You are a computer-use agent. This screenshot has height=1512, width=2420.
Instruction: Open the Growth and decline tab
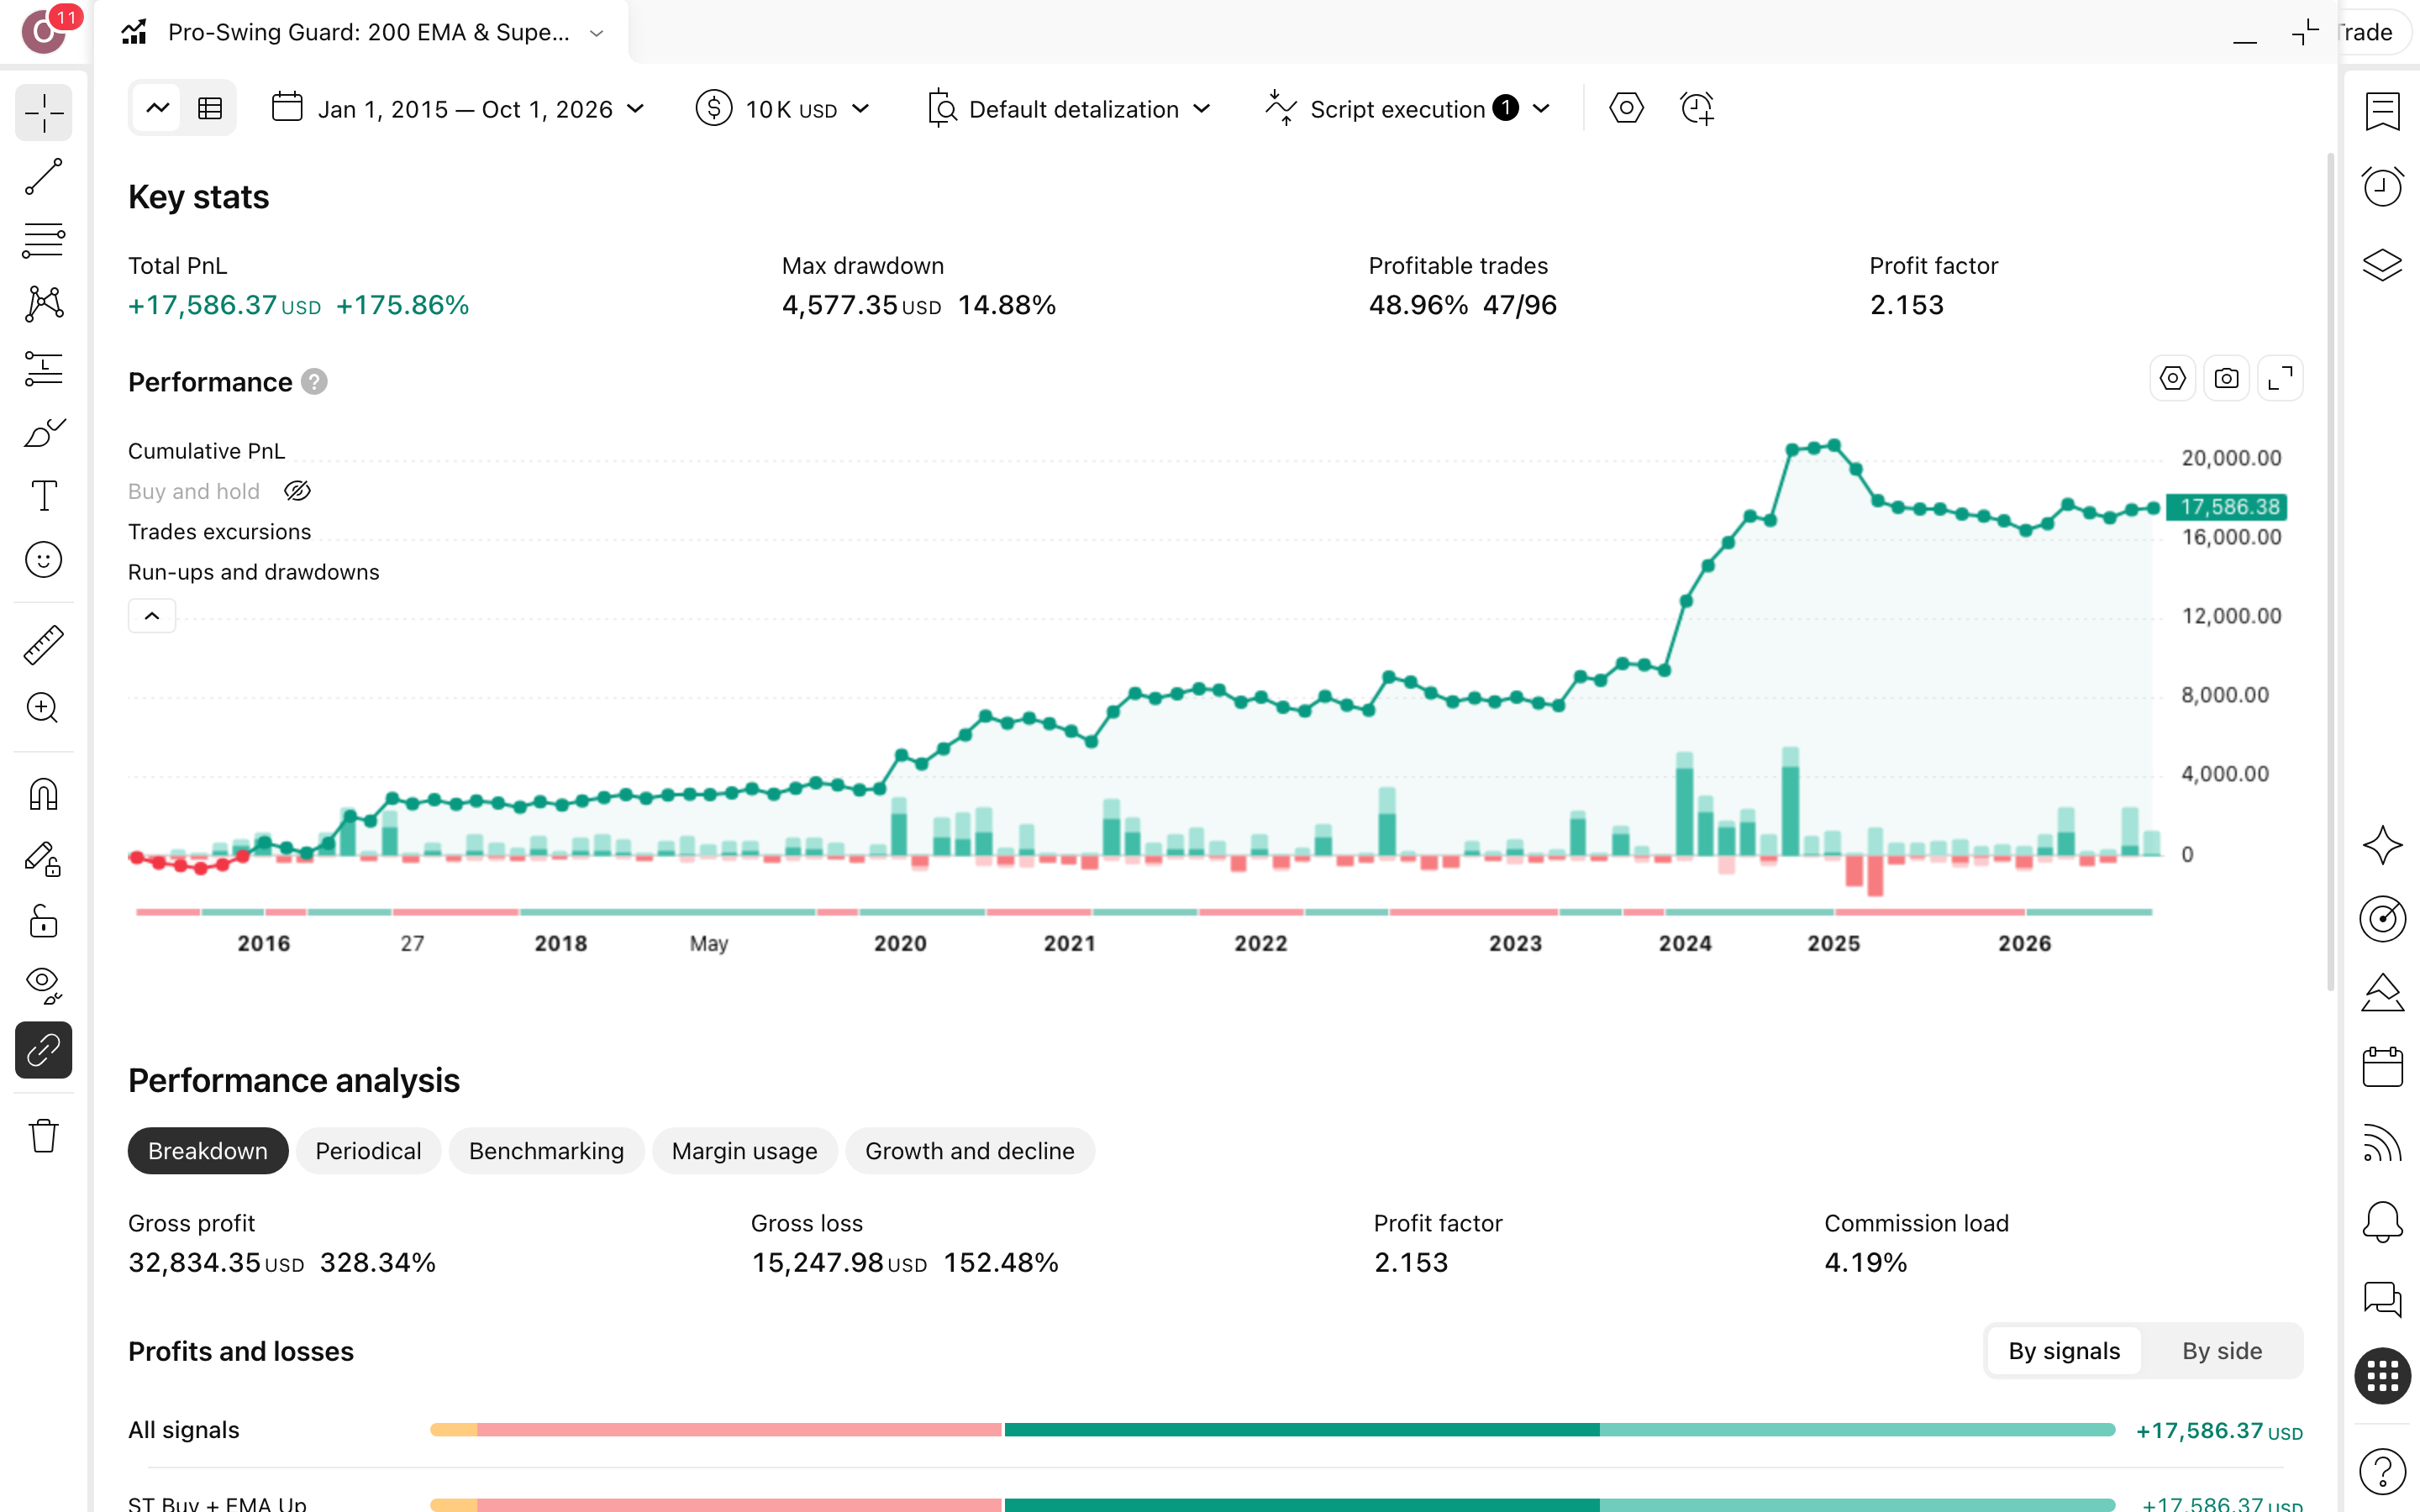(x=970, y=1151)
